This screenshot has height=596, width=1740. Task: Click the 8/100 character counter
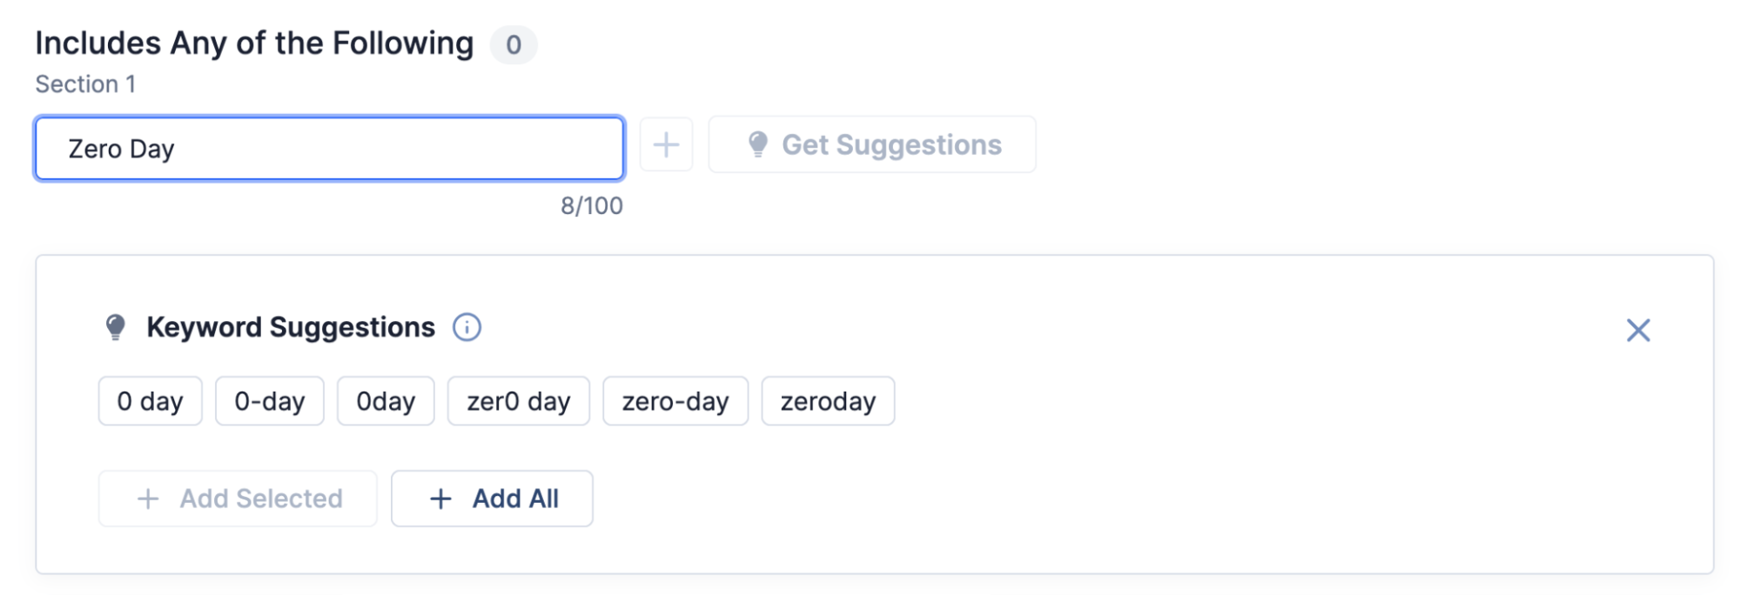click(592, 206)
